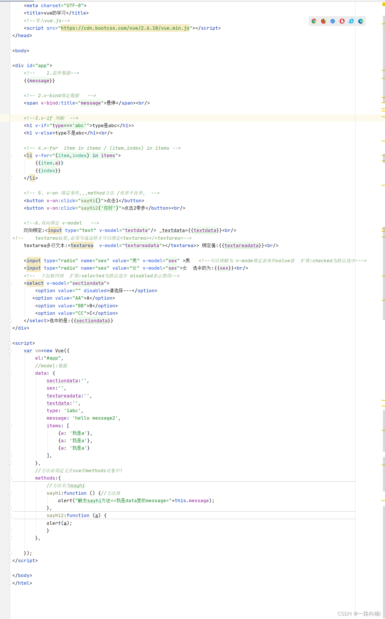The width and height of the screenshot is (385, 619).
Task: Click the type: '1abc' line
Action: 65,410
